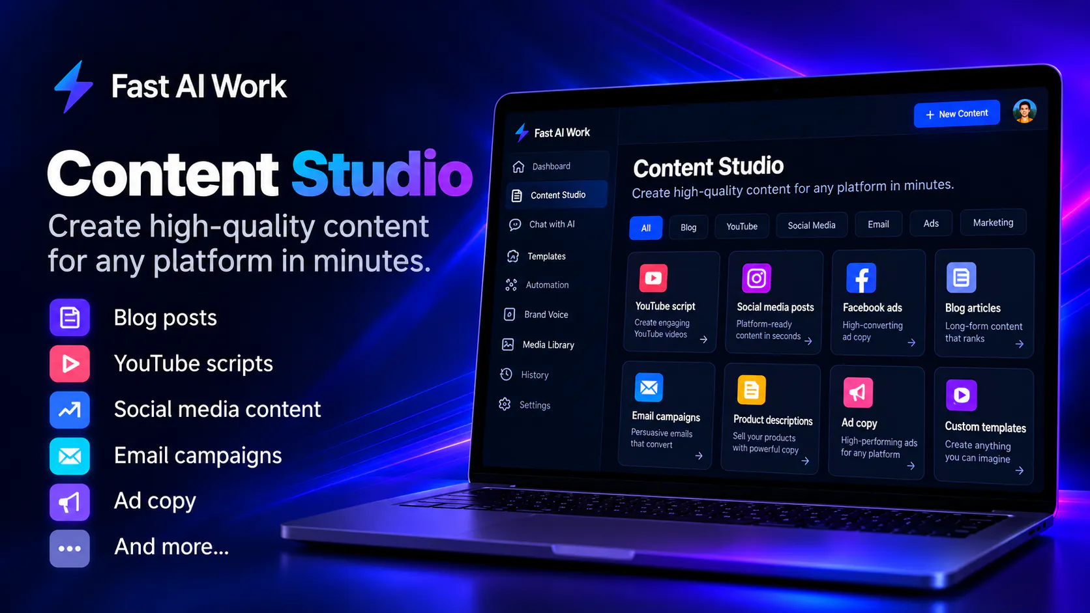The image size is (1090, 613).
Task: Open Media Library in the sidebar
Action: click(x=550, y=345)
